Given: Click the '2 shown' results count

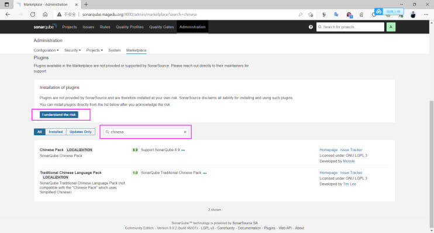Looking at the screenshot, I should pyautogui.click(x=215, y=210).
